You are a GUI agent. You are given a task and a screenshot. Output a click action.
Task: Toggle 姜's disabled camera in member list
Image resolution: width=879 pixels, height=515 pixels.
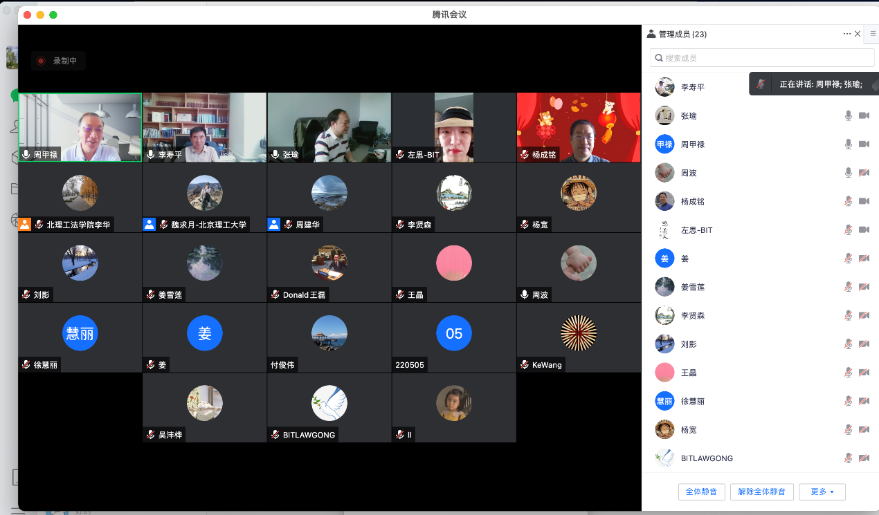[x=864, y=259]
